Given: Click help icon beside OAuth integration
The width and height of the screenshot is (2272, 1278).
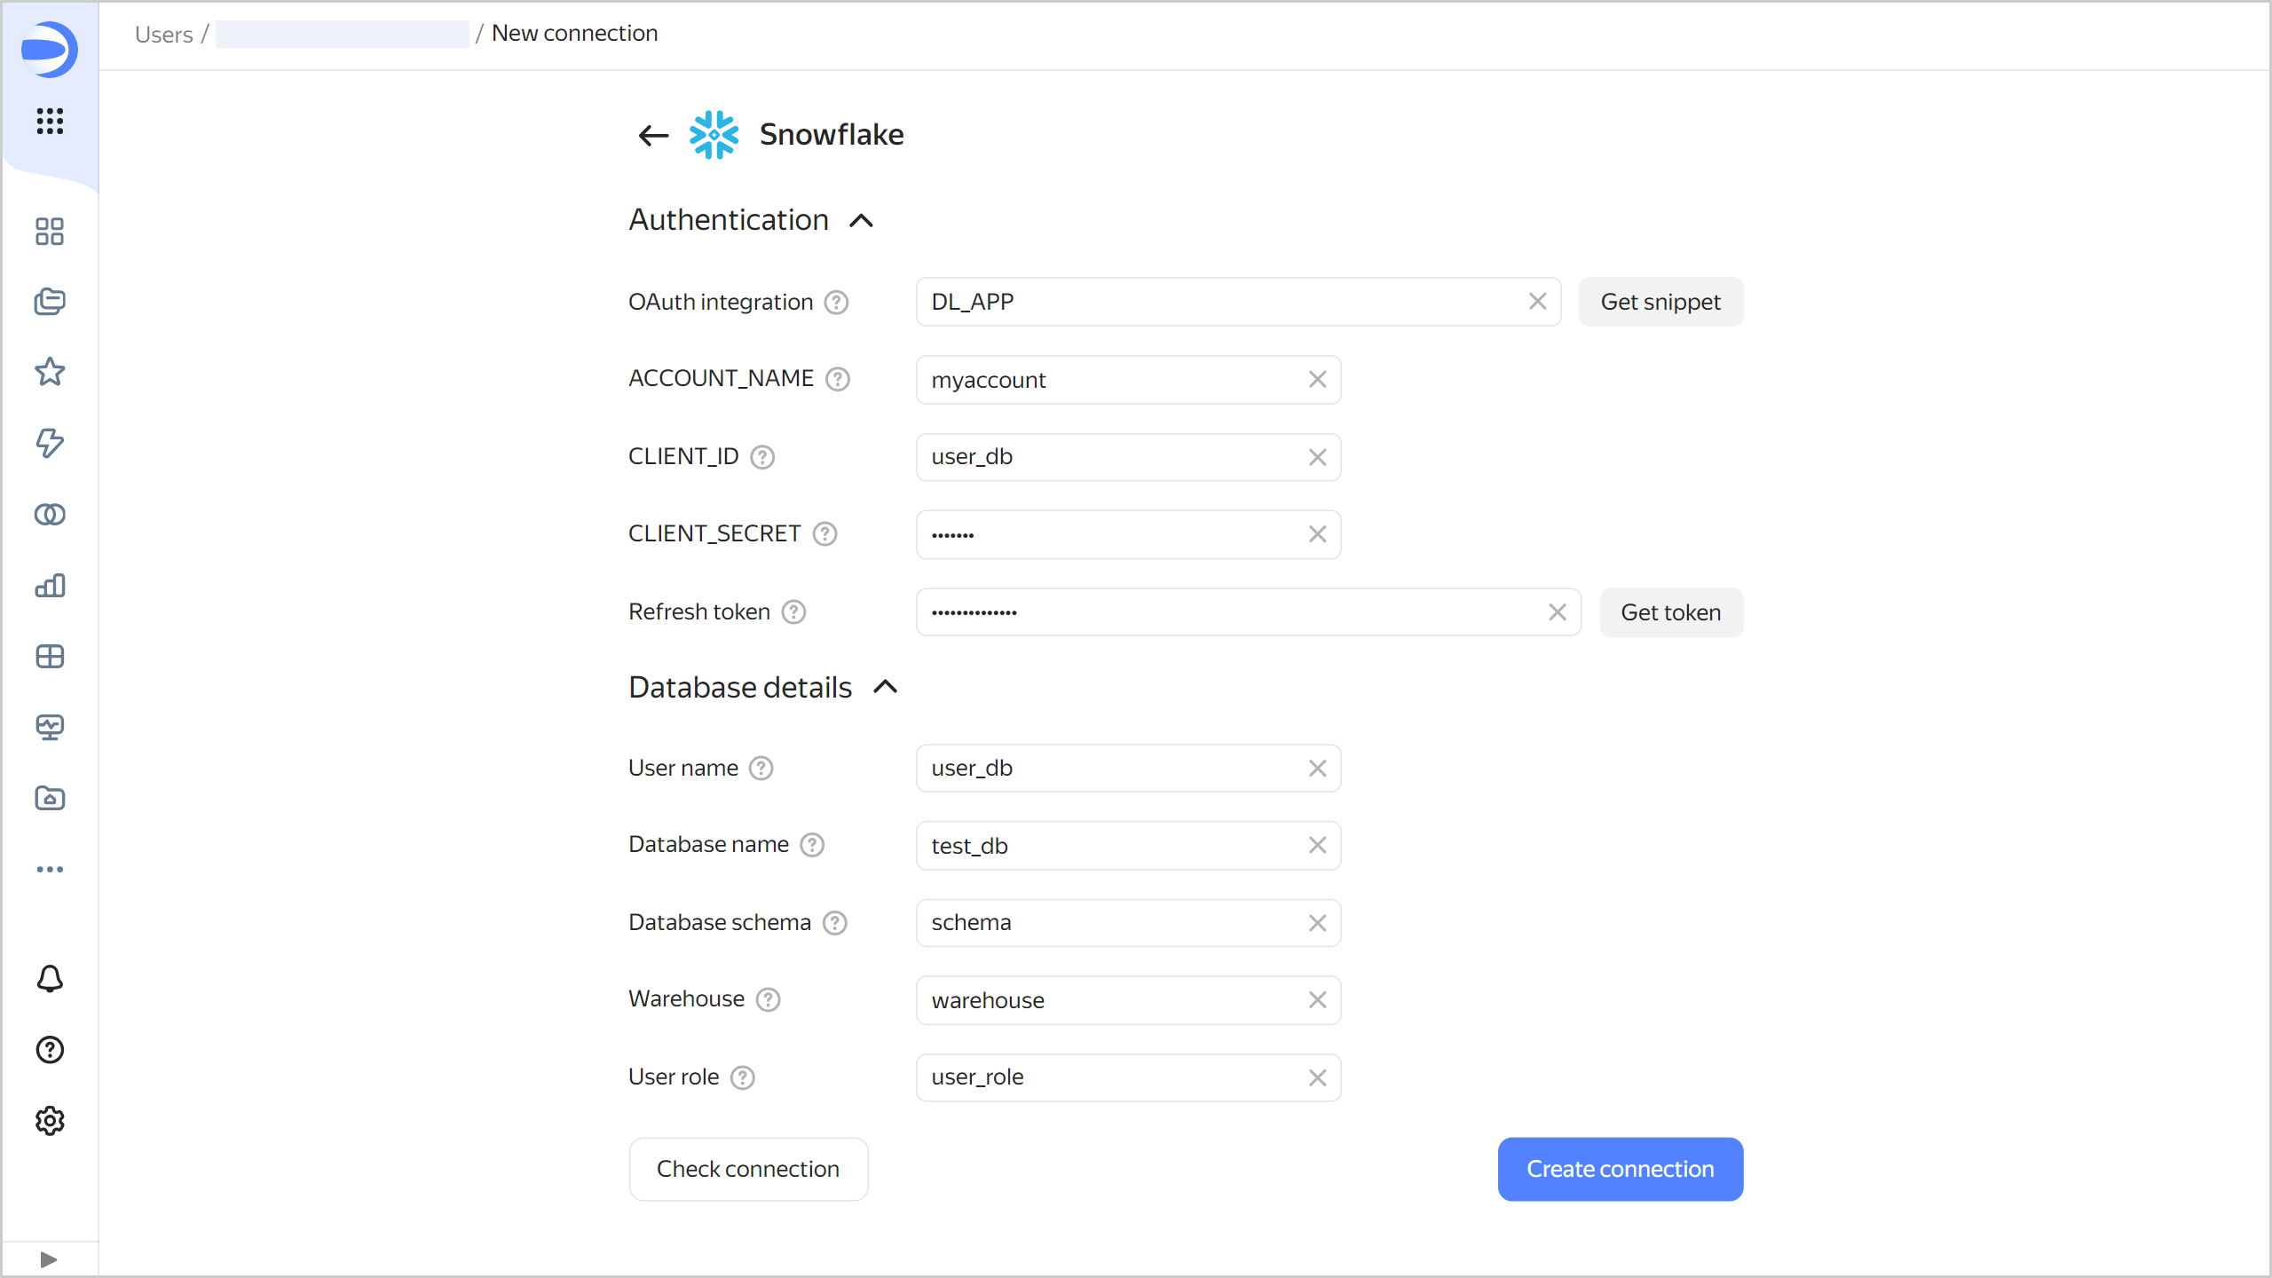Looking at the screenshot, I should (x=836, y=303).
